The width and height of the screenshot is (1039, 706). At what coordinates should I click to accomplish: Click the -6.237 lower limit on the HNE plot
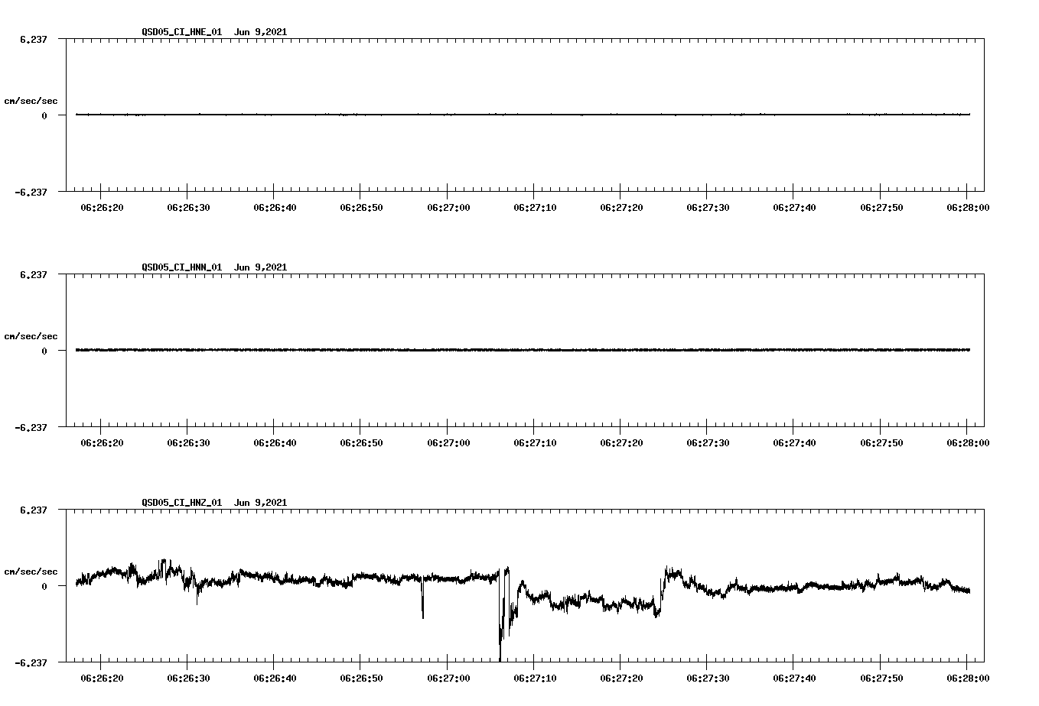click(x=31, y=192)
